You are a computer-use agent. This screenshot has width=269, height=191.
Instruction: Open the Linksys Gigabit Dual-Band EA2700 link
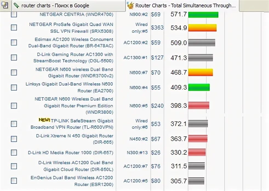(x=69, y=87)
